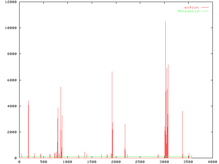Click the "motion" legend label
The height and width of the screenshot is (164, 219).
tap(191, 7)
